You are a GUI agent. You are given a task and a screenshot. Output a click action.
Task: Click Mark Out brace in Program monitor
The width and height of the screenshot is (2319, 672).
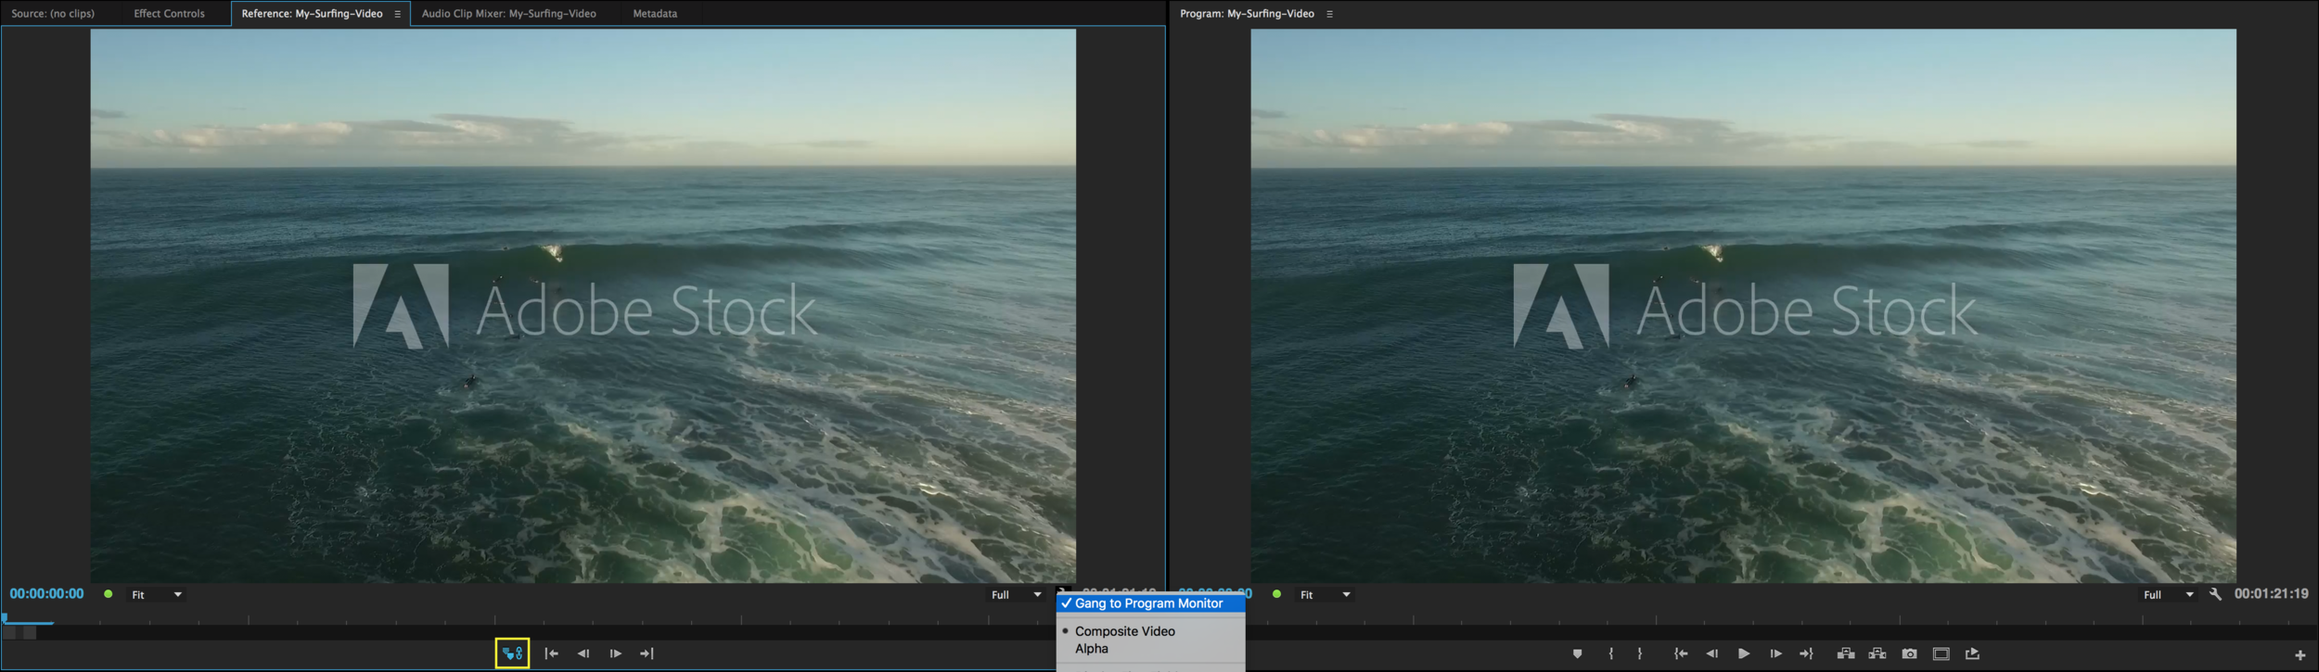1640,653
